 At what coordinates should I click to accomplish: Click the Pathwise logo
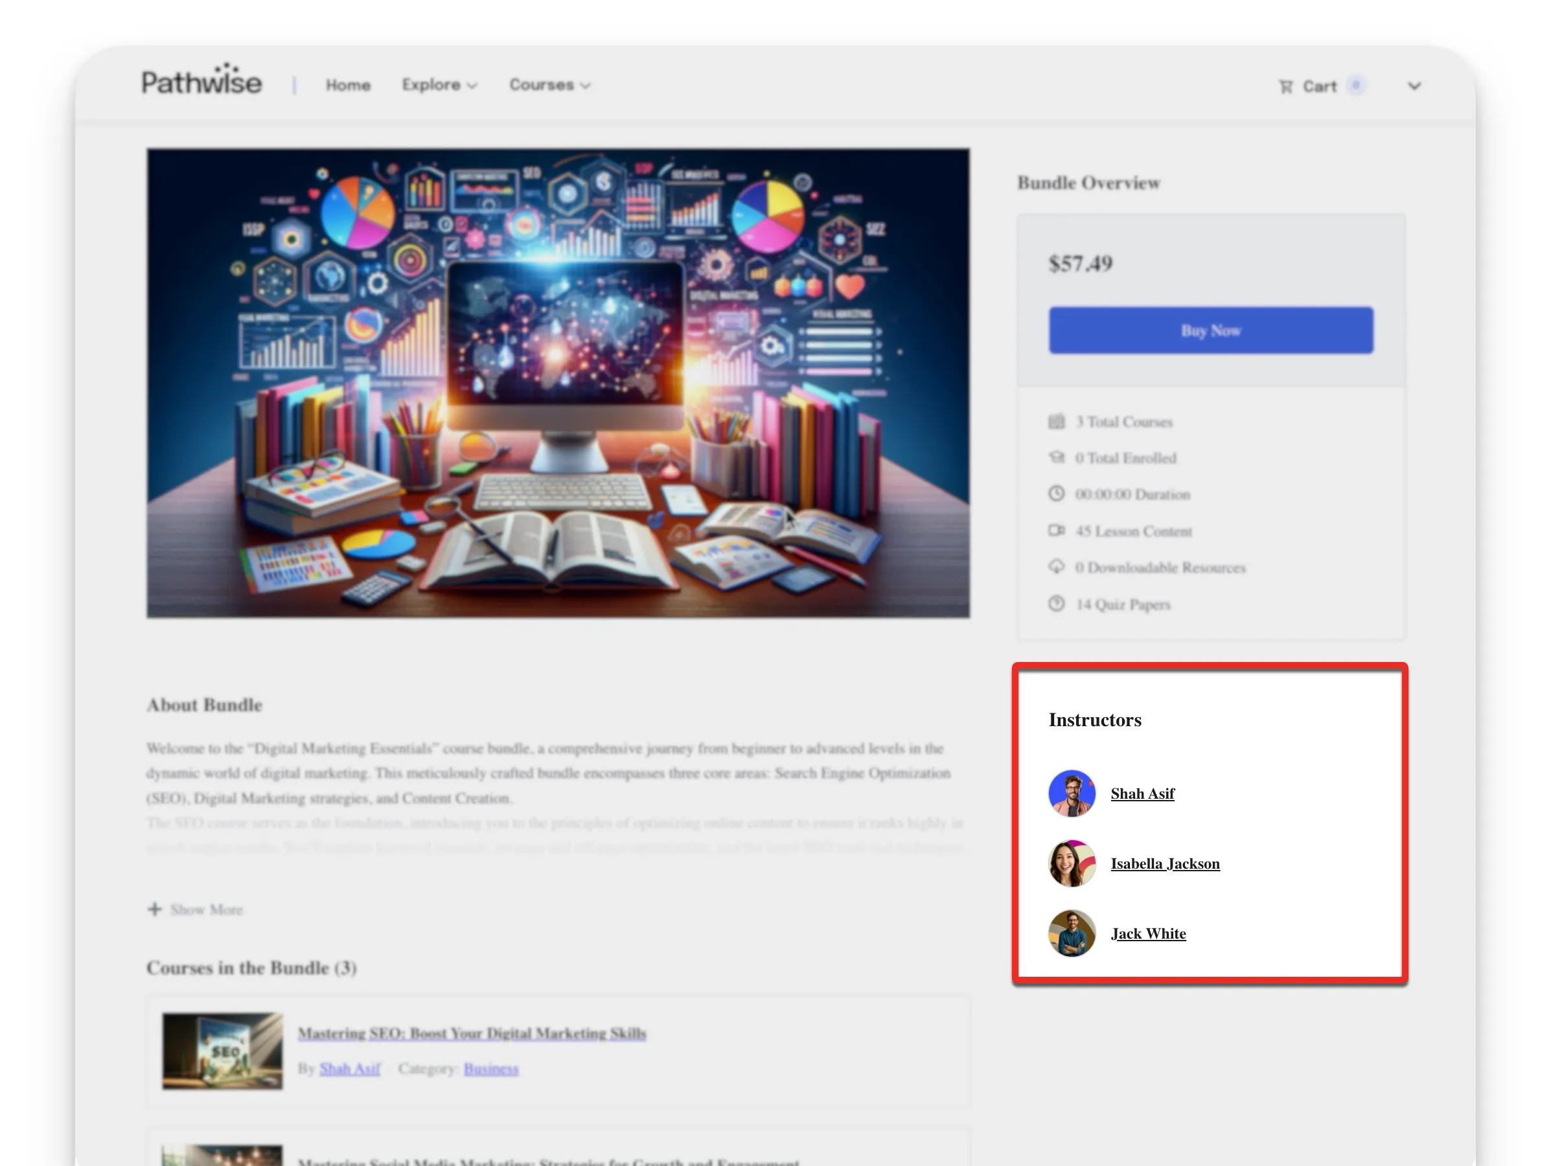click(202, 79)
